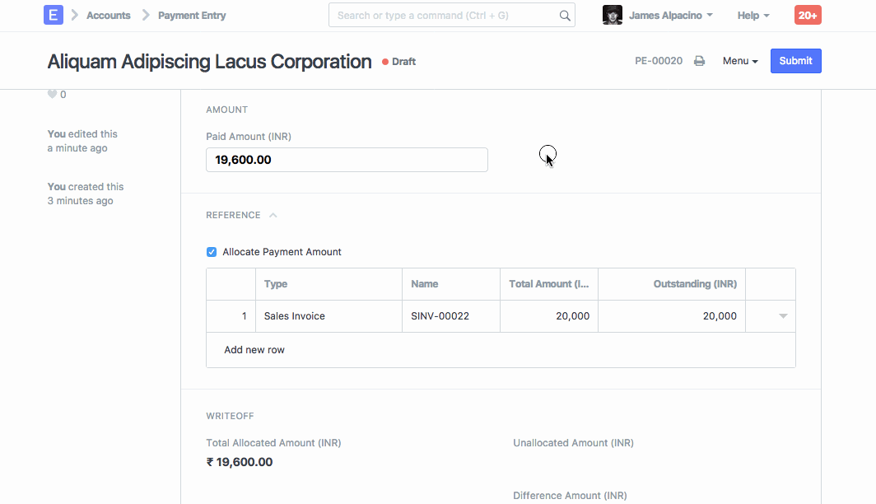876x504 pixels.
Task: Expand row 1 dropdown arrow in table
Action: coord(783,316)
